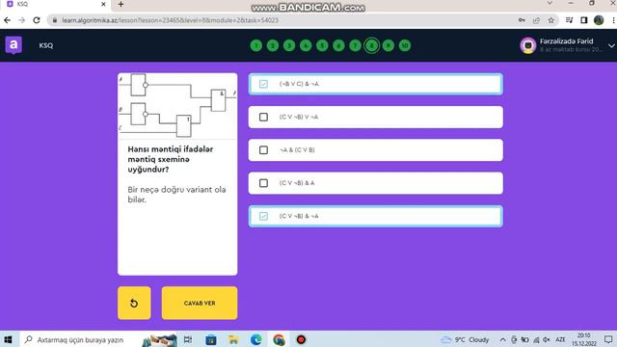Go to task step 6
617x347 pixels.
point(338,45)
